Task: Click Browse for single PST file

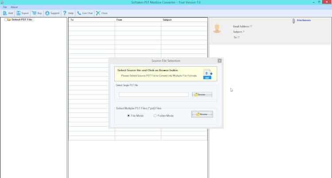Action: click(x=202, y=95)
